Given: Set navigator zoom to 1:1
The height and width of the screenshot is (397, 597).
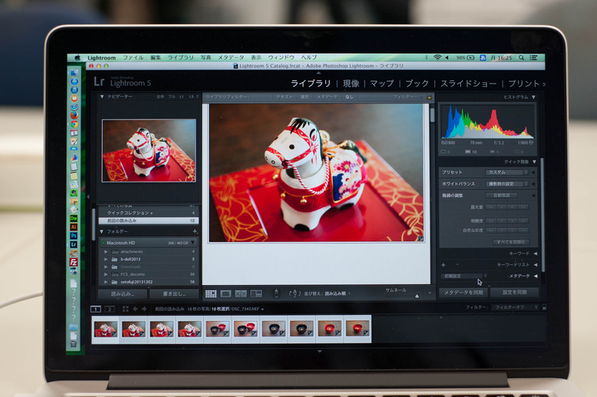Looking at the screenshot, I should (182, 97).
